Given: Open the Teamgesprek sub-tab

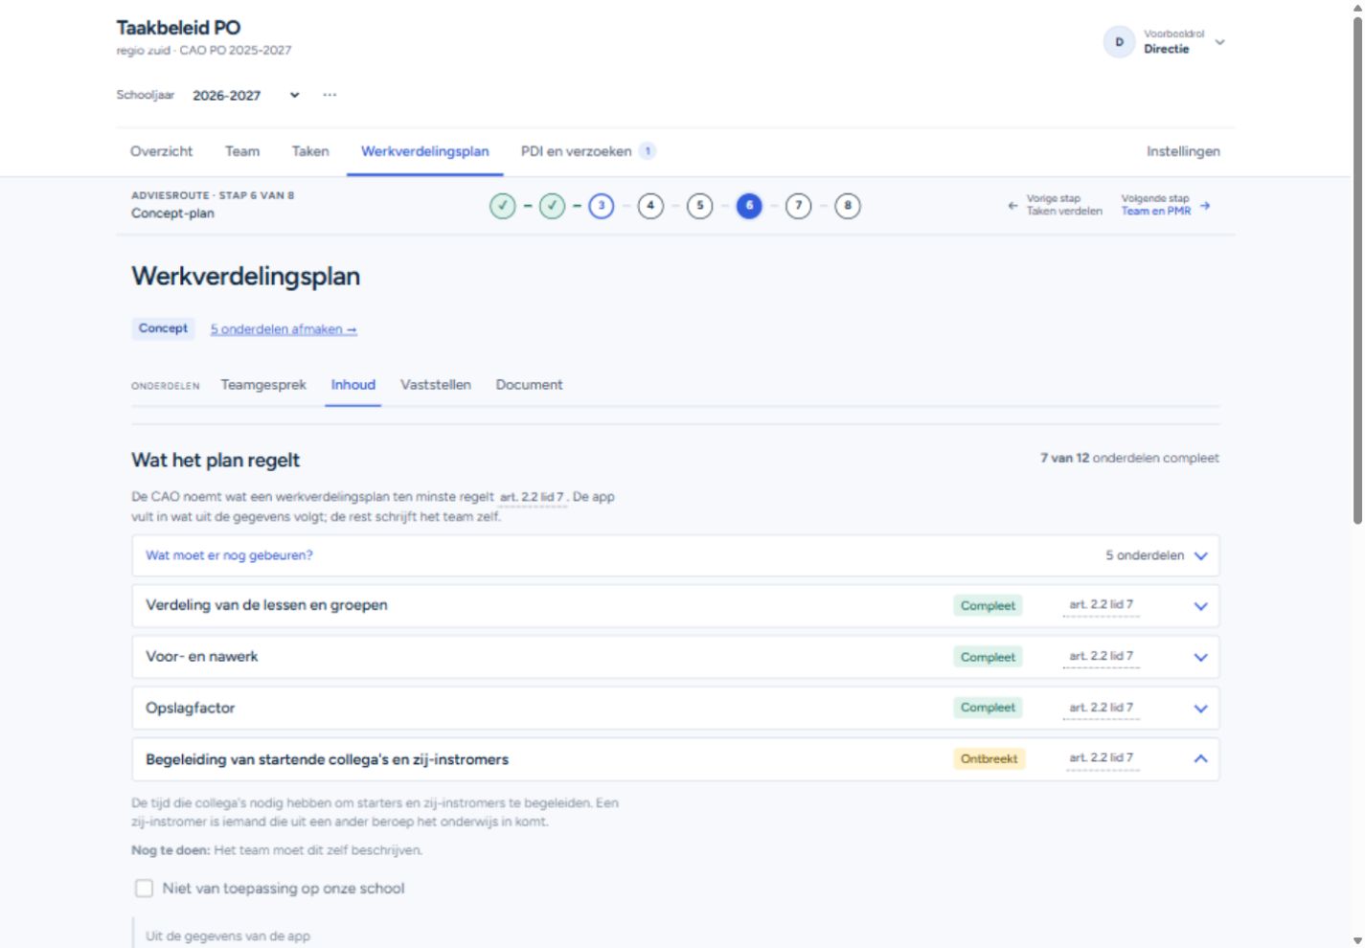Looking at the screenshot, I should pyautogui.click(x=263, y=385).
